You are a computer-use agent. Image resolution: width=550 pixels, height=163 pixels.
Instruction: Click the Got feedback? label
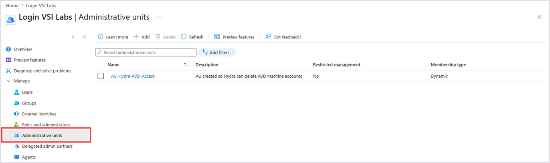(x=287, y=37)
